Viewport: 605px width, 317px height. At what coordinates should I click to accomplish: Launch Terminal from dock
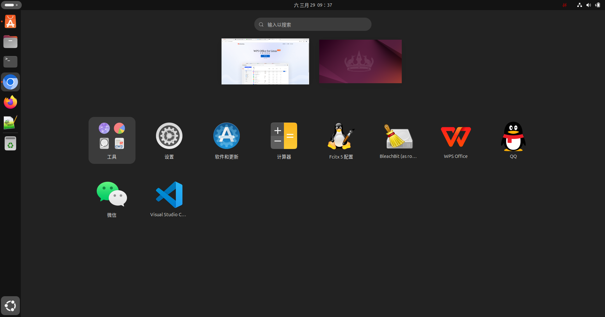(x=10, y=62)
